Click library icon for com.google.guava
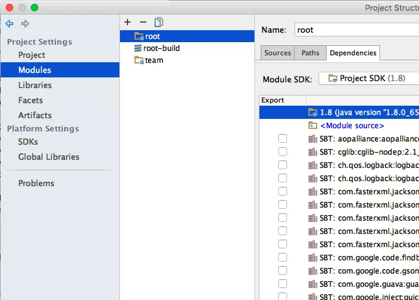 coord(313,284)
